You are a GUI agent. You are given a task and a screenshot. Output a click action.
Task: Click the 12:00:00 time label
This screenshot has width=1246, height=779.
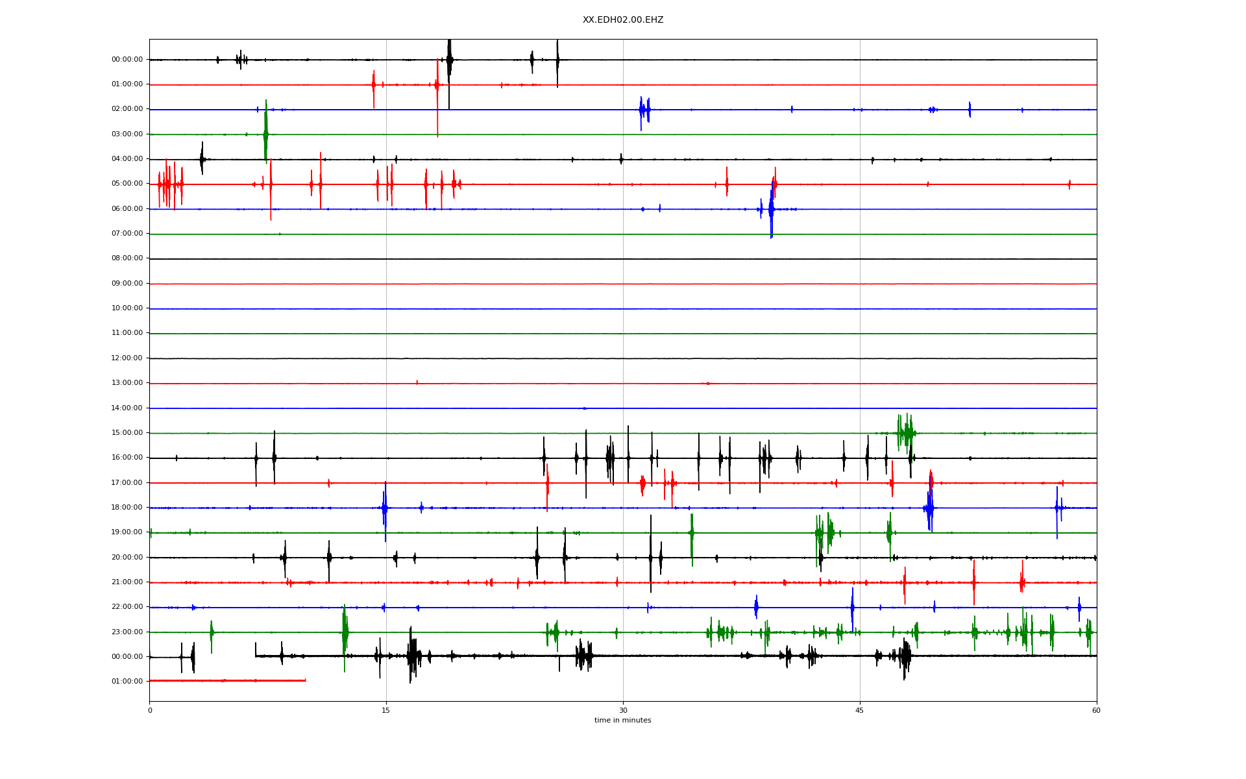(x=127, y=358)
